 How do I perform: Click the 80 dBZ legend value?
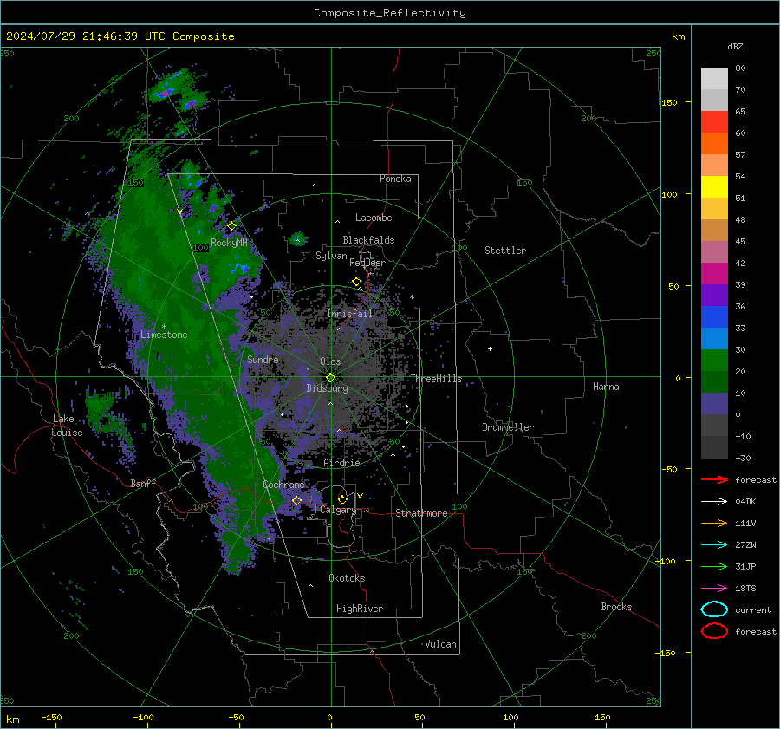click(740, 68)
